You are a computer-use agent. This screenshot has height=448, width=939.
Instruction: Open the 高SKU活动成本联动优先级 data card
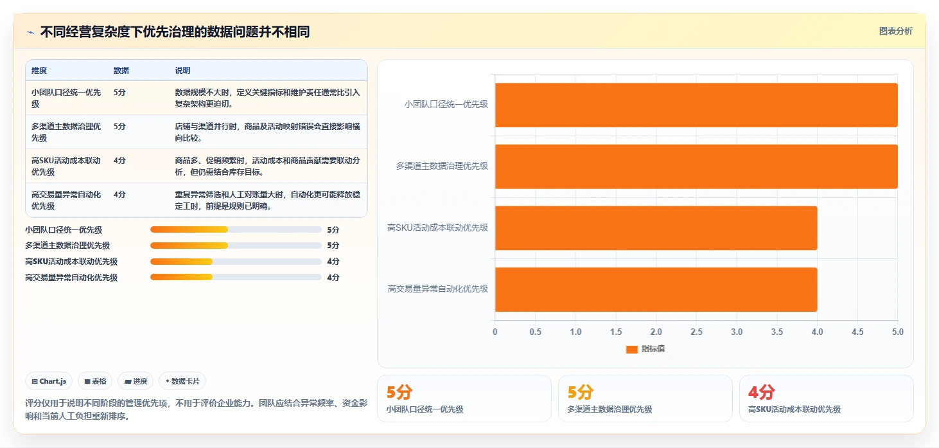pyautogui.click(x=827, y=399)
